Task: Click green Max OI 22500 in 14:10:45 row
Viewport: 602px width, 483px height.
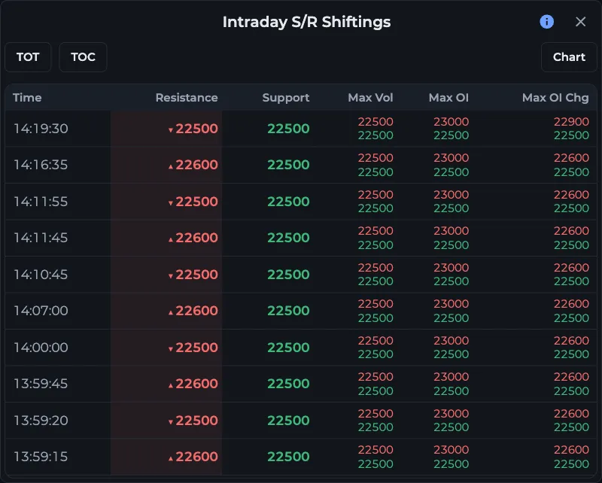Action: tap(451, 281)
